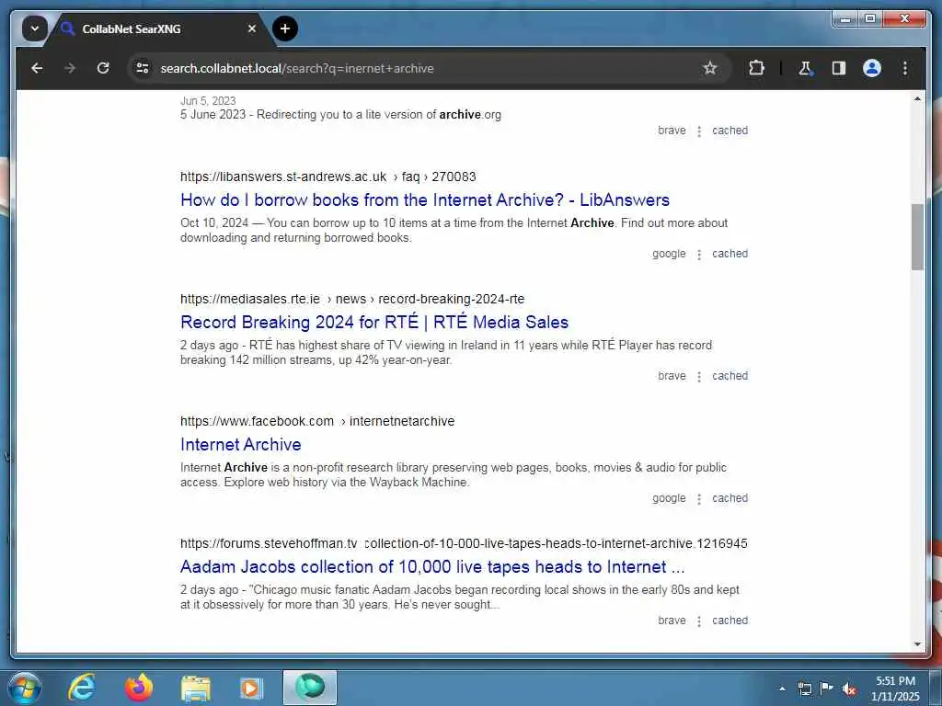
Task: Toggle the browser side panel
Action: [839, 68]
